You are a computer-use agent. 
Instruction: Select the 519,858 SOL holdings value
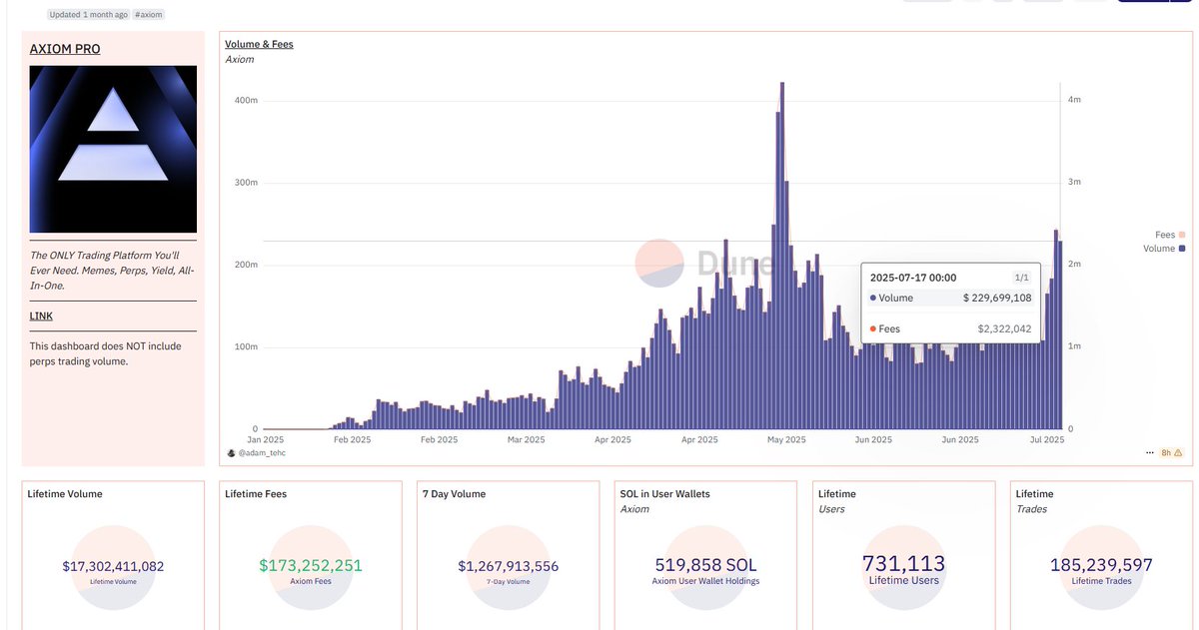(x=706, y=564)
